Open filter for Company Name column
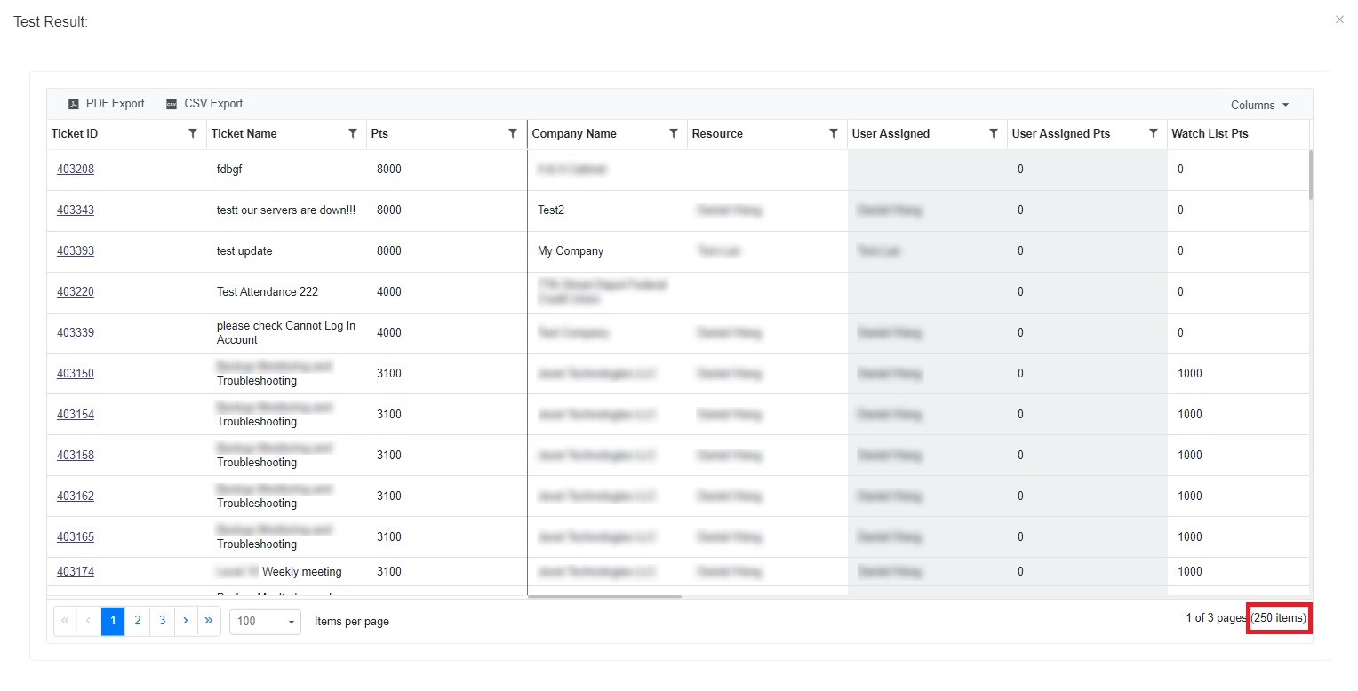The image size is (1358, 691). pyautogui.click(x=673, y=133)
